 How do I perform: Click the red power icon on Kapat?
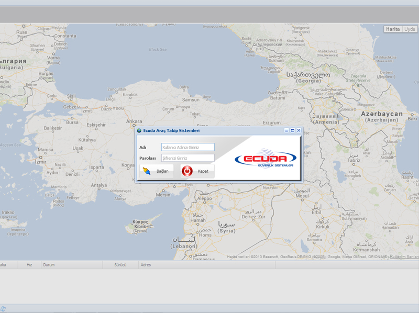tap(187, 171)
